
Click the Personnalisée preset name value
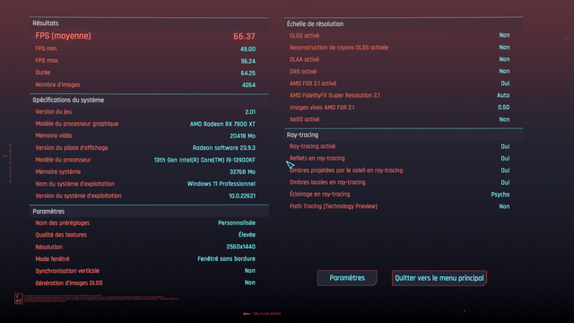[237, 223]
